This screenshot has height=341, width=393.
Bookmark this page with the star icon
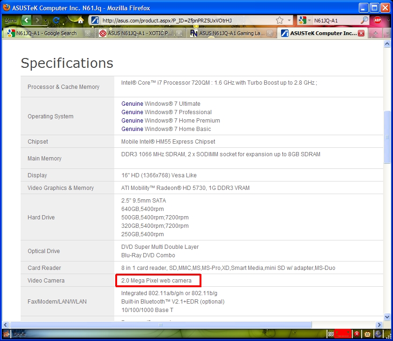(280, 20)
